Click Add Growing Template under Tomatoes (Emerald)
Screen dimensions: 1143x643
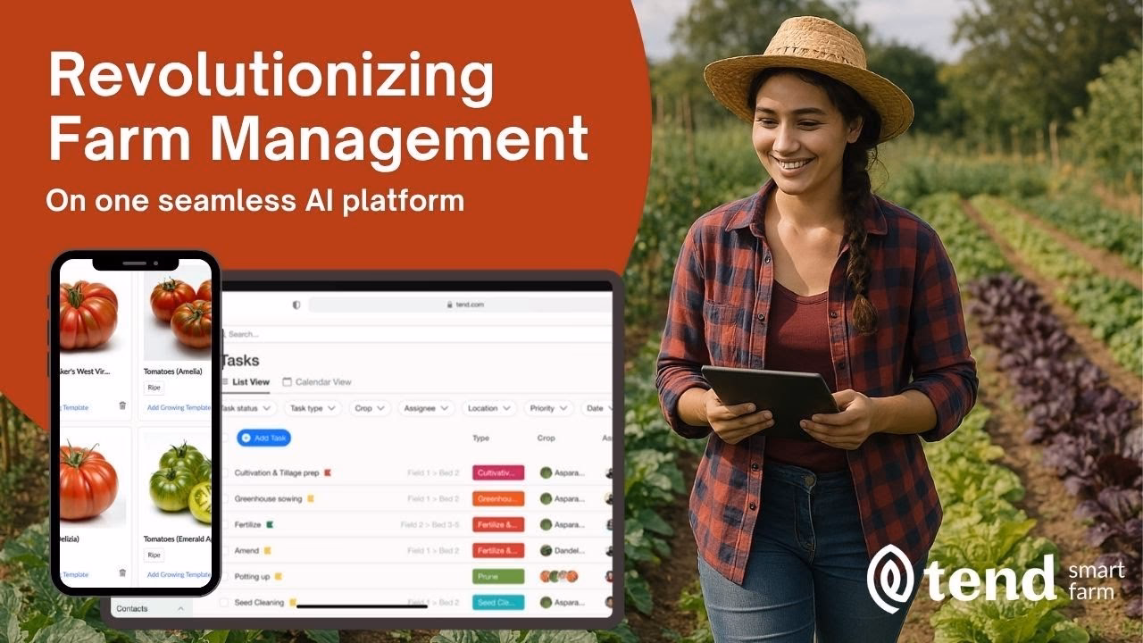tap(179, 574)
